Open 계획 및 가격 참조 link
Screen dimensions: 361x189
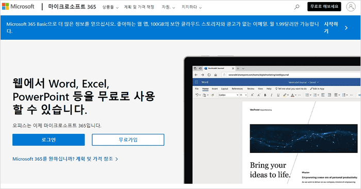click(x=65, y=159)
